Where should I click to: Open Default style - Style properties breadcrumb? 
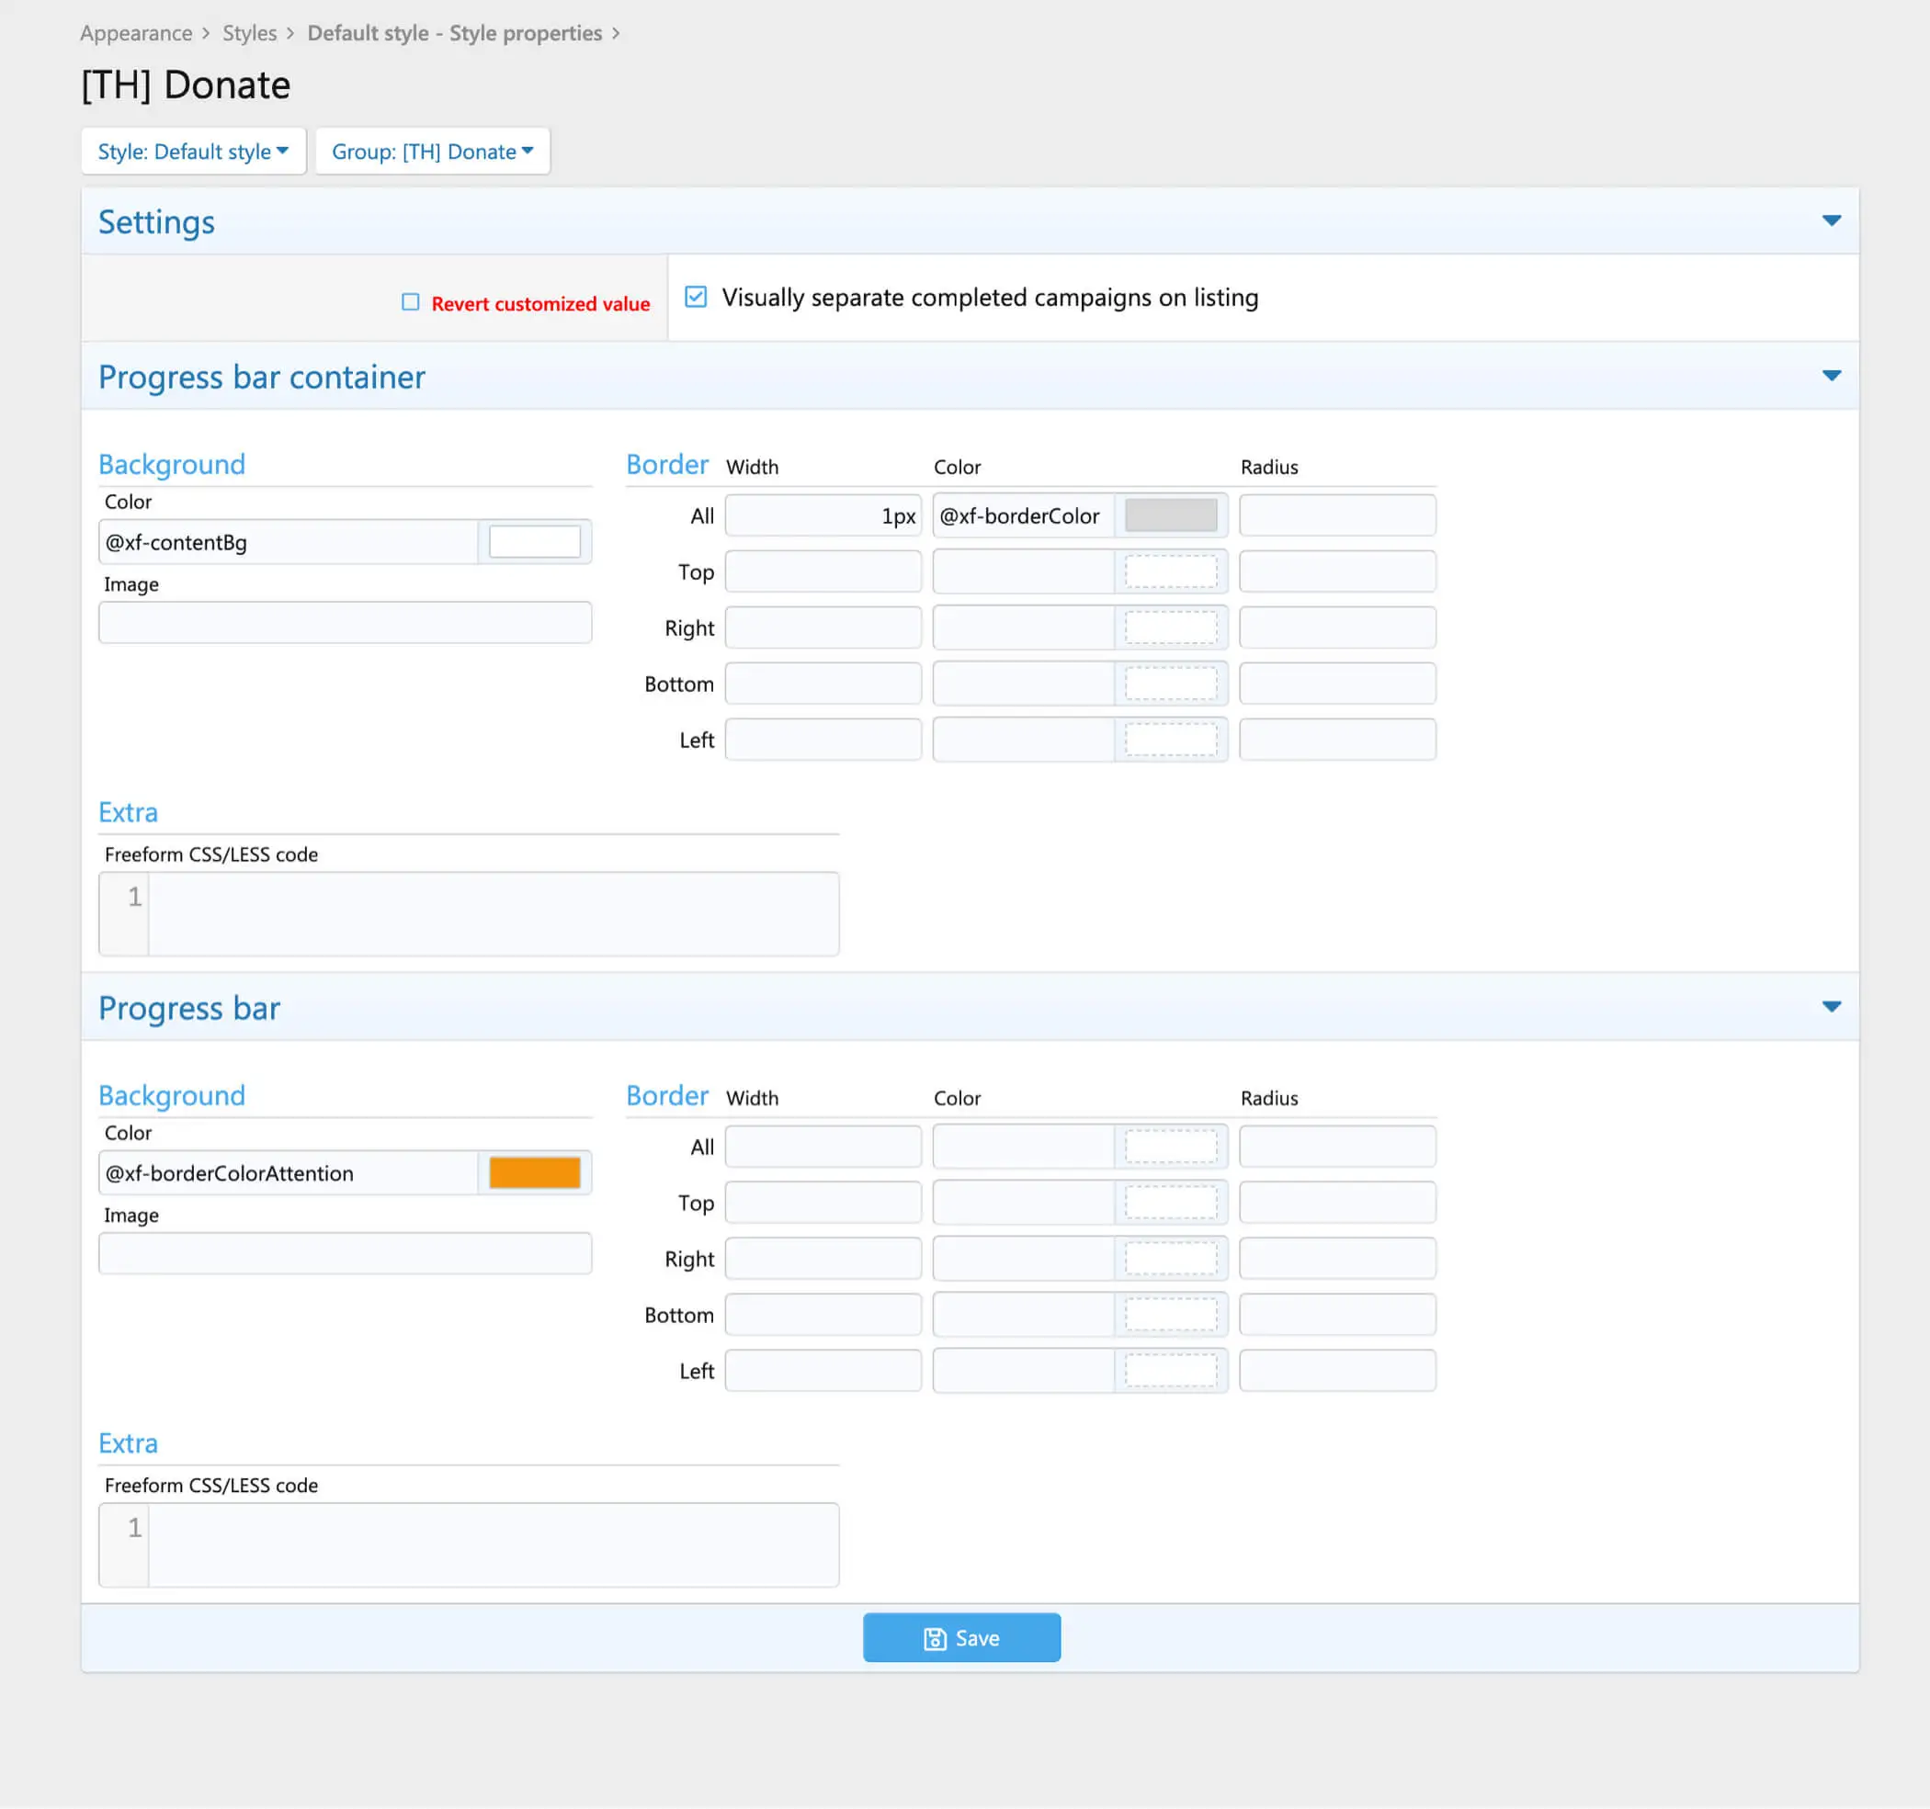tap(454, 33)
